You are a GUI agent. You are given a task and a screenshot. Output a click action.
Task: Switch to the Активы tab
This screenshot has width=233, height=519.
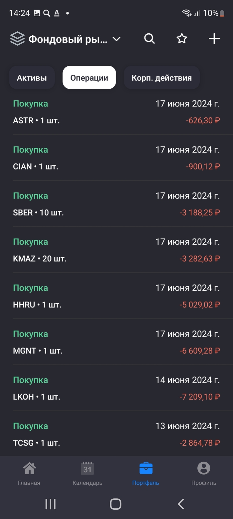(32, 78)
